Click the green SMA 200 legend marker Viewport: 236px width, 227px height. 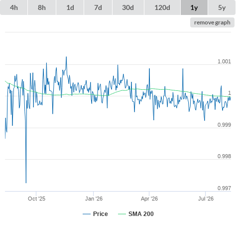pyautogui.click(x=122, y=214)
